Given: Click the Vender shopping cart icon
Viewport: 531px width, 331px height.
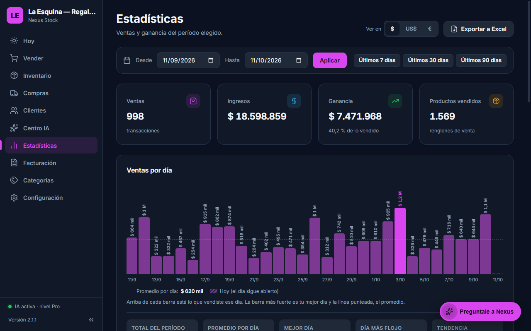Looking at the screenshot, I should click(14, 58).
